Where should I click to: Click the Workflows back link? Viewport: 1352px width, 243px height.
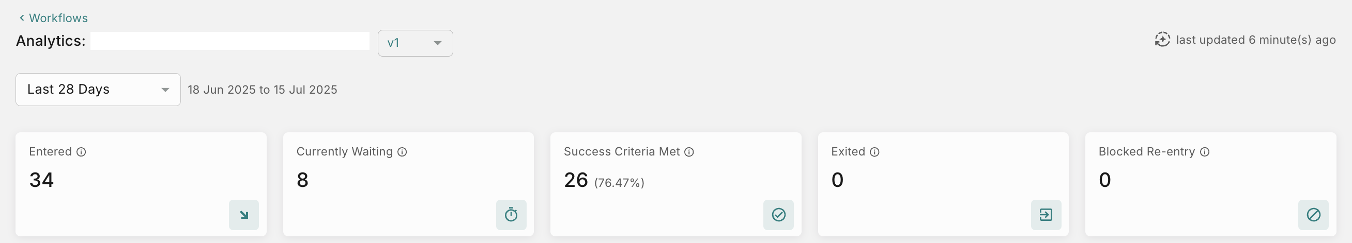pos(58,19)
